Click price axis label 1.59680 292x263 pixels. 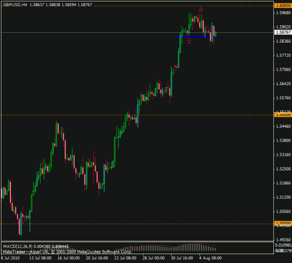tap(284, 13)
